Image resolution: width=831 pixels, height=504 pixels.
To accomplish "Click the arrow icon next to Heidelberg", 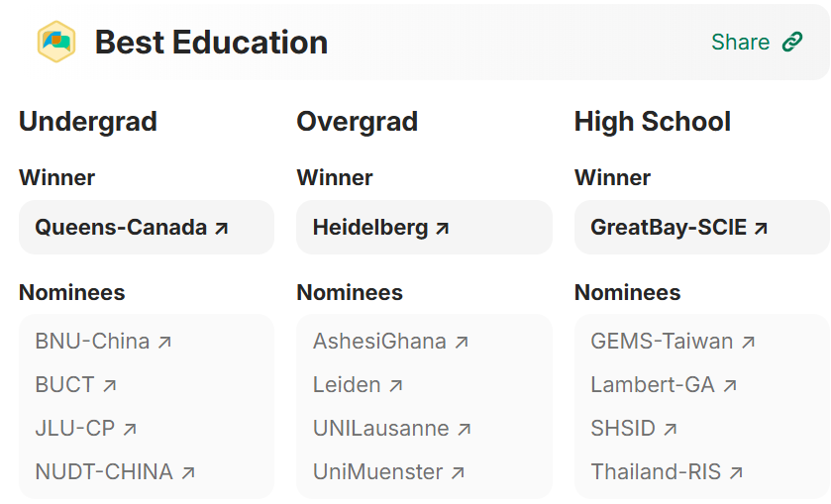I will [x=442, y=228].
